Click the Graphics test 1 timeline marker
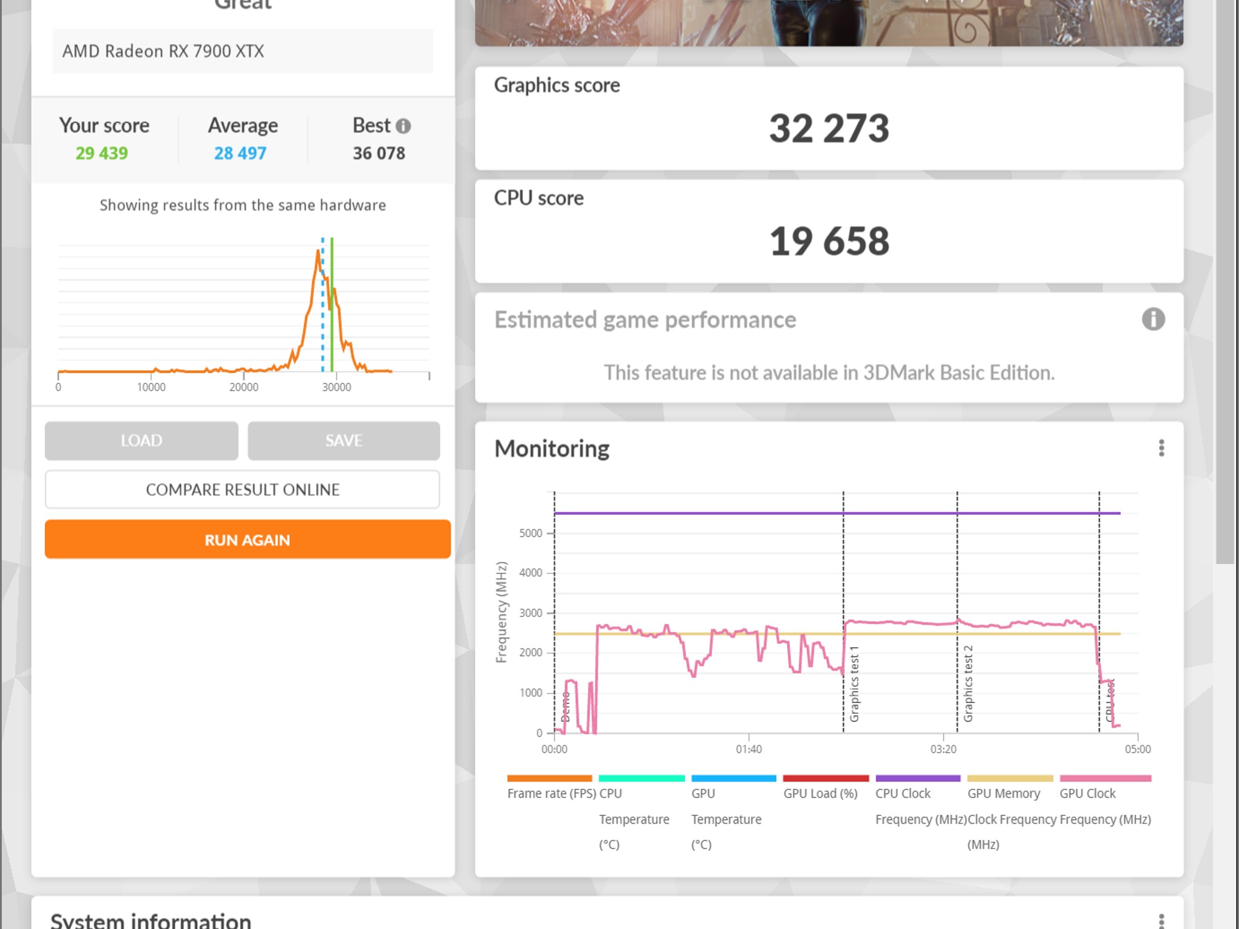The image size is (1239, 929). [854, 684]
